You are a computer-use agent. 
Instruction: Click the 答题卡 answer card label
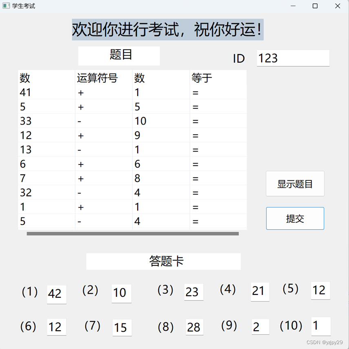pyautogui.click(x=163, y=261)
